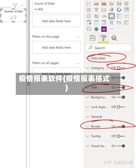
Task: Turn off the Border toggle
Action: (x=121, y=127)
